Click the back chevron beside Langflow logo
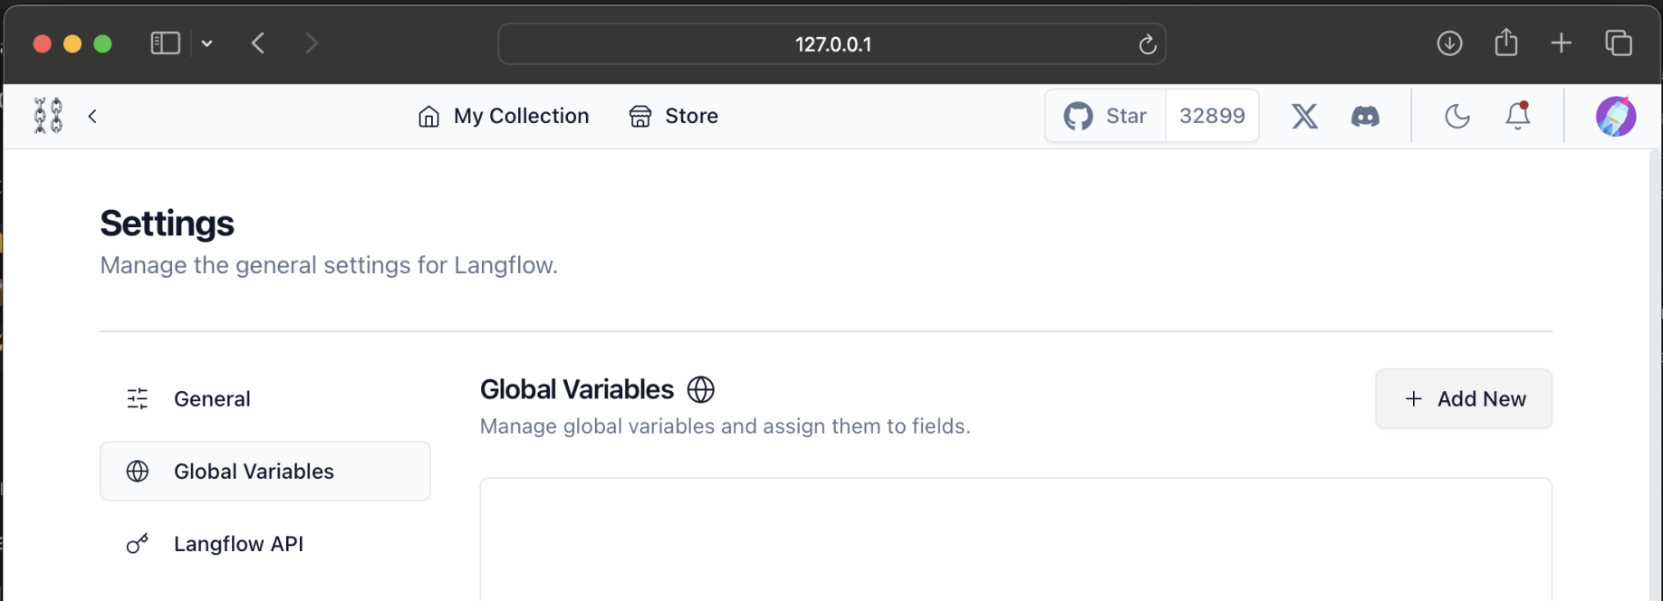 [x=92, y=116]
